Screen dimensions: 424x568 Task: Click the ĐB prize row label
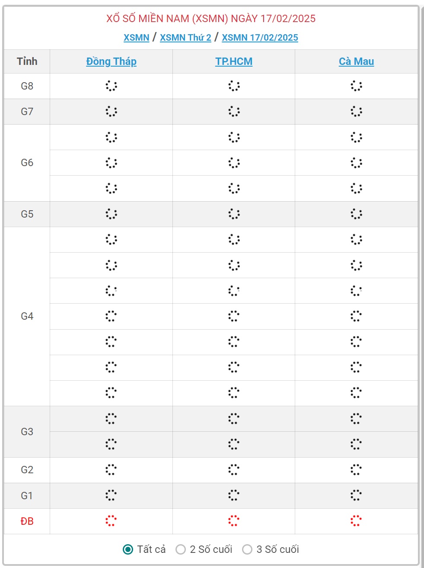(x=27, y=521)
